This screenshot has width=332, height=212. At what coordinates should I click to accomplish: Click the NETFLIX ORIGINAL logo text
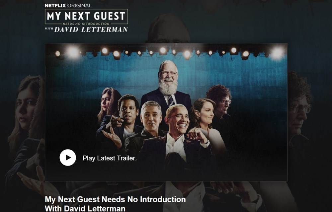[68, 6]
